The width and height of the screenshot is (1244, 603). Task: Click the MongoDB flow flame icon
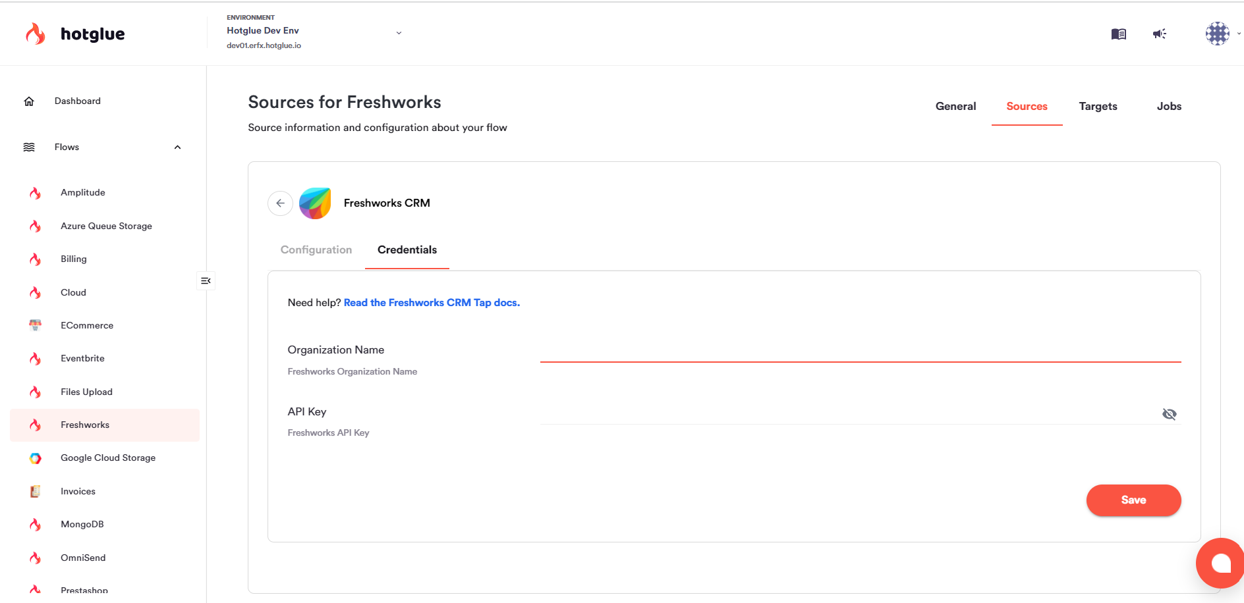pyautogui.click(x=36, y=525)
